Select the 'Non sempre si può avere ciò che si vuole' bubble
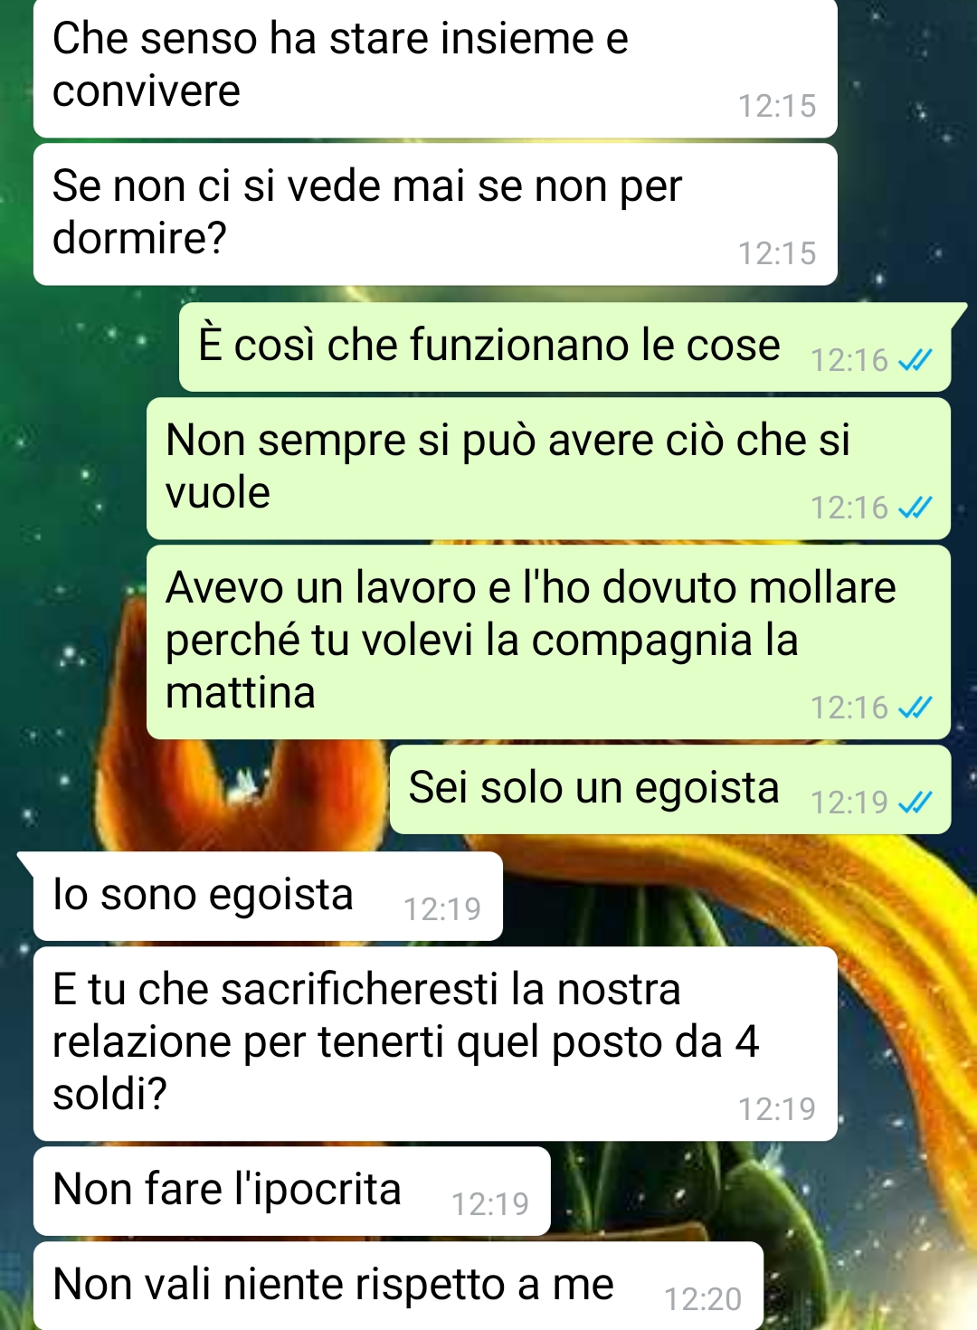The image size is (977, 1330). click(548, 469)
